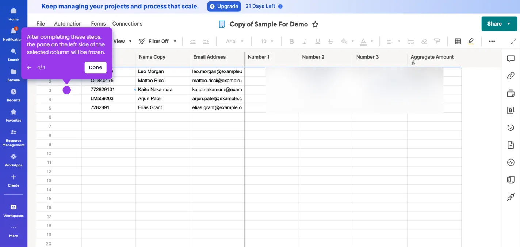Open the Browse folder panel
The height and width of the screenshot is (247, 520).
pyautogui.click(x=14, y=75)
